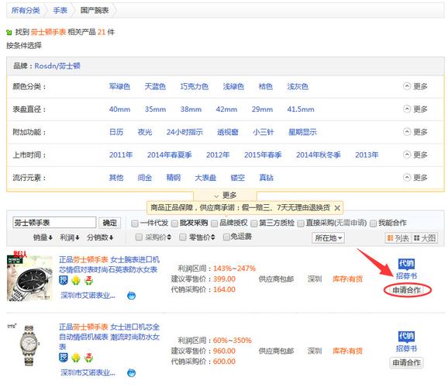Screen dimensions: 448x388
Task: Click the 授 badge icon on first watch listing
Action: coord(63,280)
